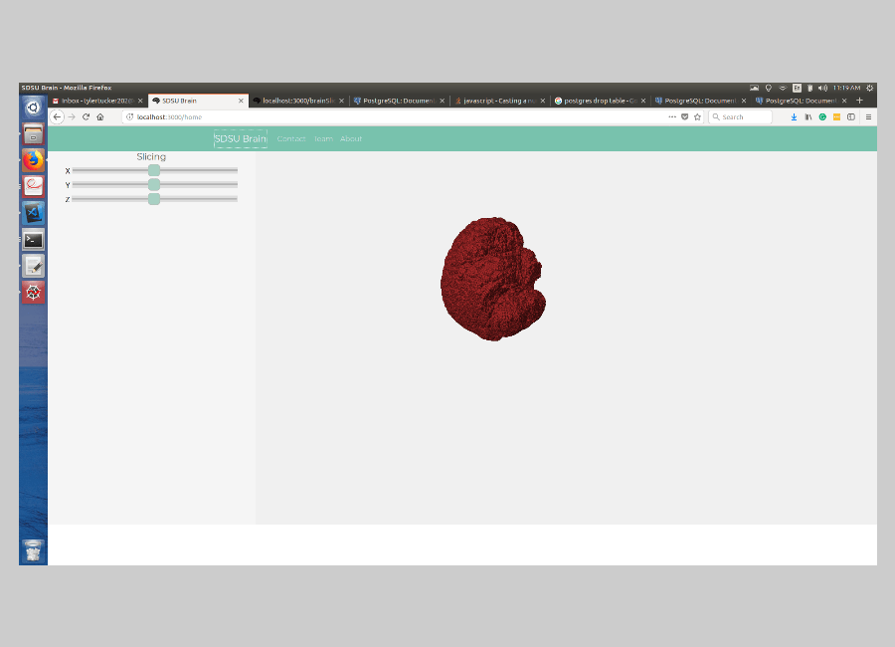895x647 pixels.
Task: Switch to the postgres drop table tab
Action: point(595,101)
